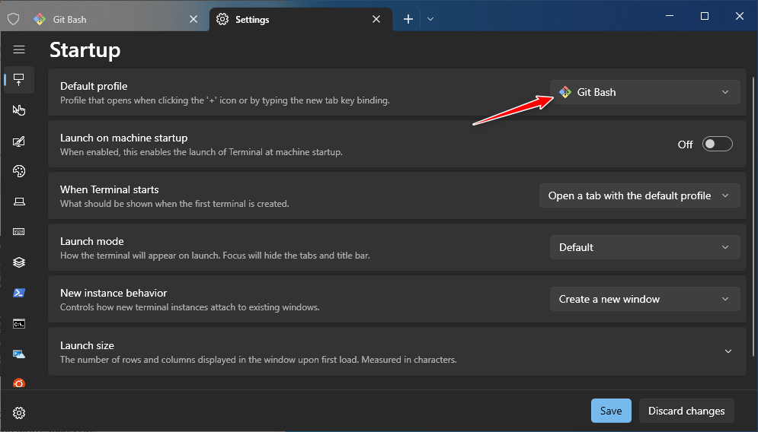Open the hamburger navigation menu
This screenshot has height=432, width=758.
(x=19, y=49)
